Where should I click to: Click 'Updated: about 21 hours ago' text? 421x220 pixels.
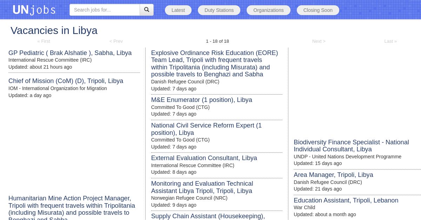pyautogui.click(x=40, y=67)
